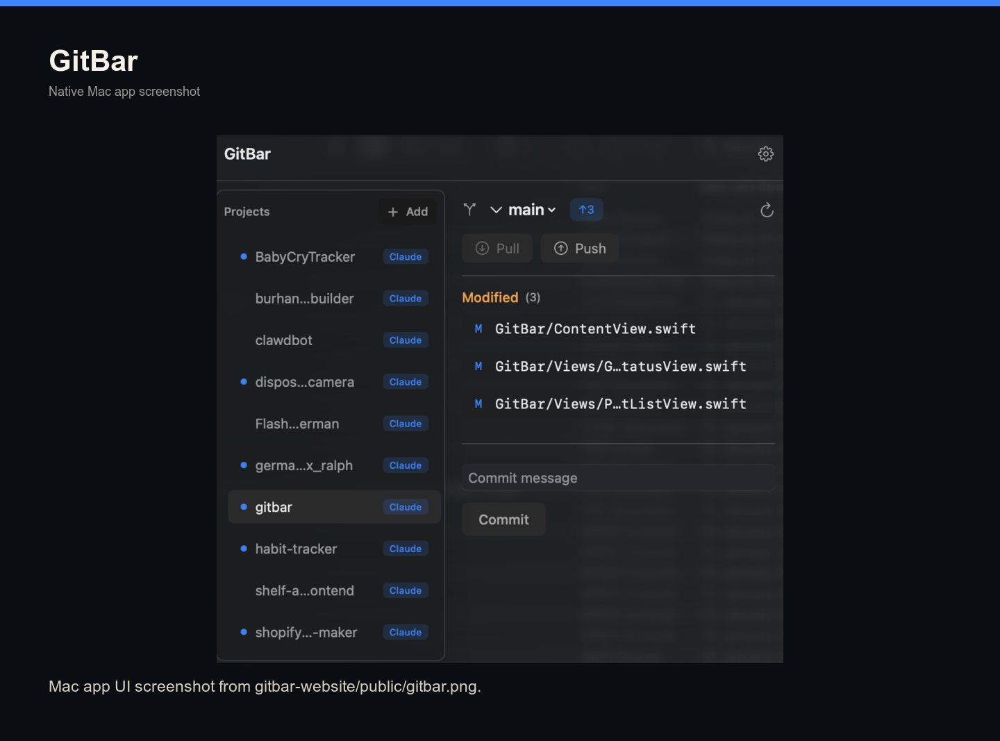Click Claude badge on BabyCryTracker row
The image size is (1000, 741).
point(406,257)
